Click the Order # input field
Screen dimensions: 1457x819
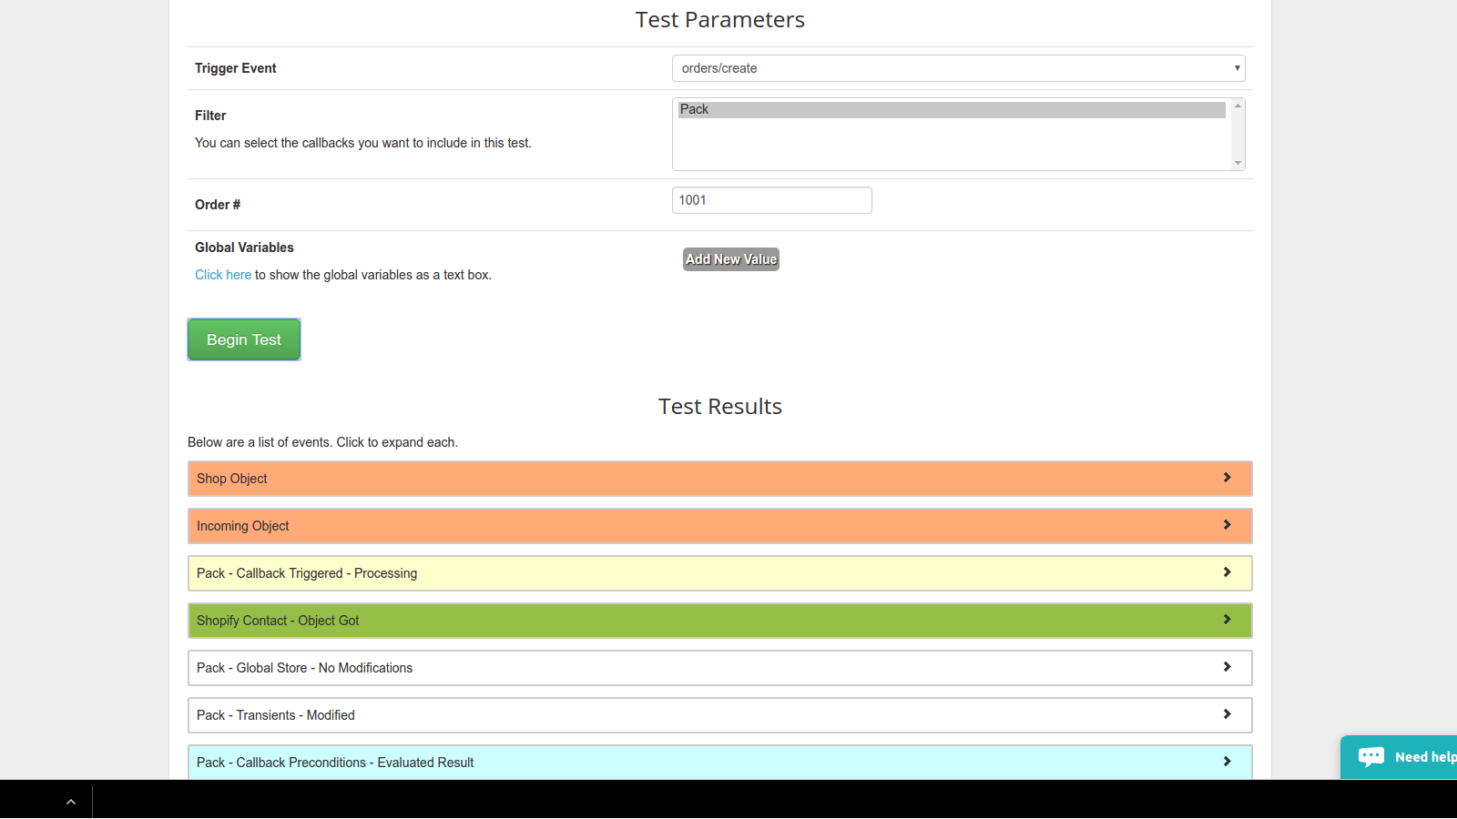pyautogui.click(x=771, y=200)
